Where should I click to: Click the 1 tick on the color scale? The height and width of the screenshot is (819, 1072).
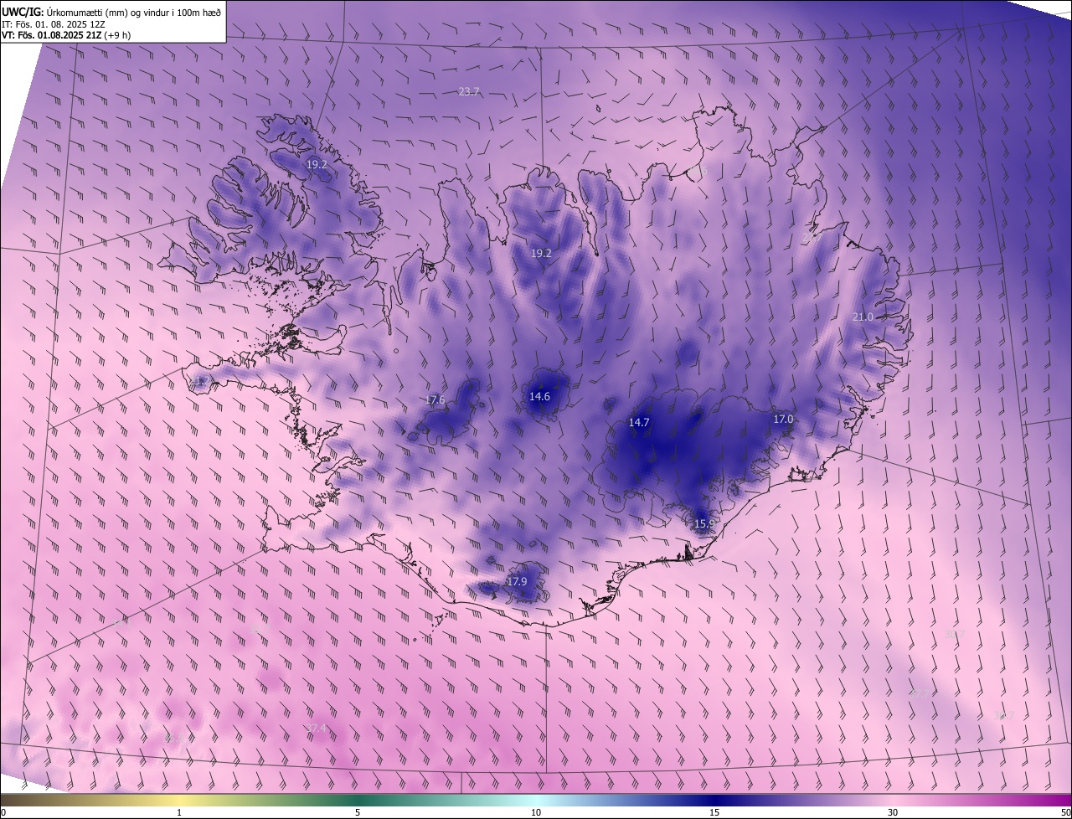[x=179, y=812]
